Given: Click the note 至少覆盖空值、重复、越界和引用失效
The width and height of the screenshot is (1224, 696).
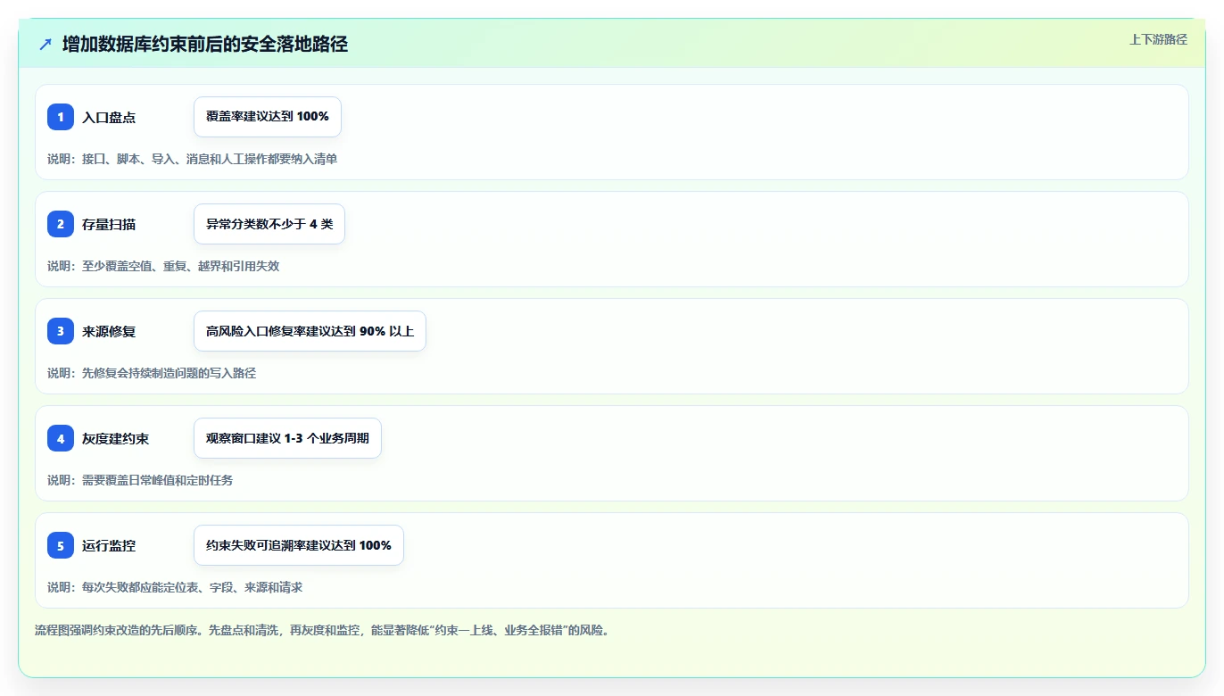Looking at the screenshot, I should (x=181, y=266).
